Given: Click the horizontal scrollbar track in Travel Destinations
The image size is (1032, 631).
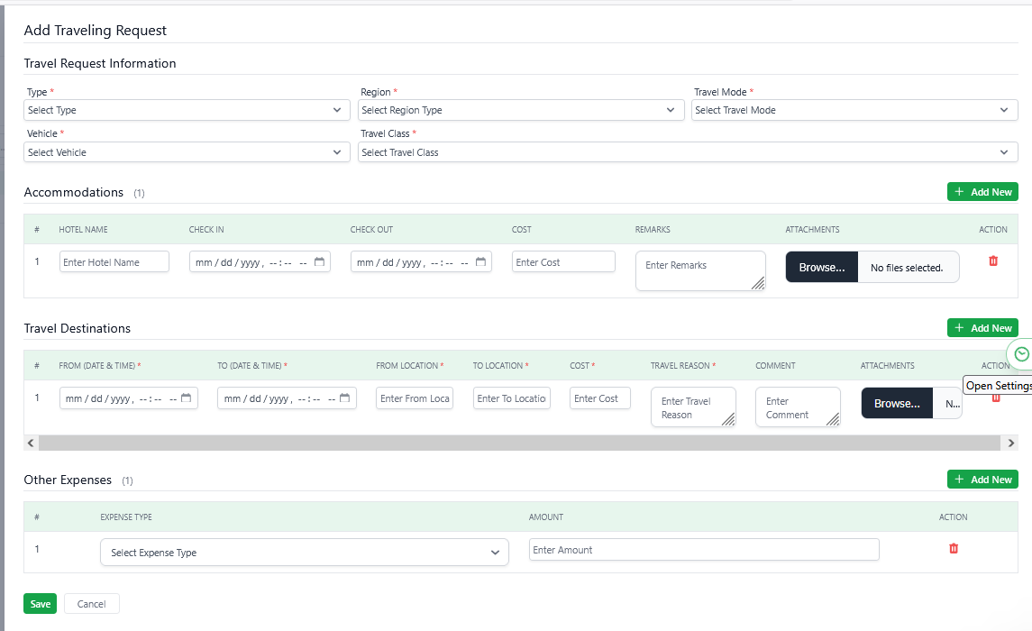Looking at the screenshot, I should click(519, 443).
